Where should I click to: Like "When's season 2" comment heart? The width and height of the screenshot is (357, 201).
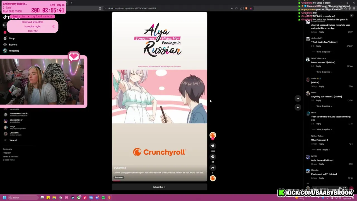[350, 144]
